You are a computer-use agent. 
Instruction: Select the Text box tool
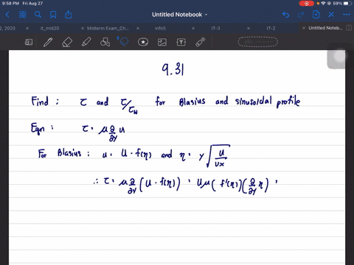tap(181, 42)
